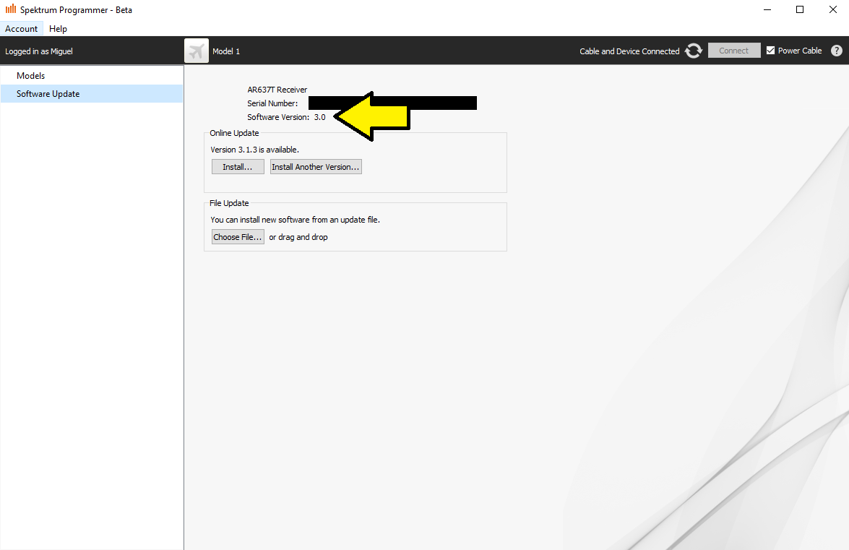The image size is (849, 550).
Task: Maximize the Spektrum Programmer window
Action: (800, 9)
